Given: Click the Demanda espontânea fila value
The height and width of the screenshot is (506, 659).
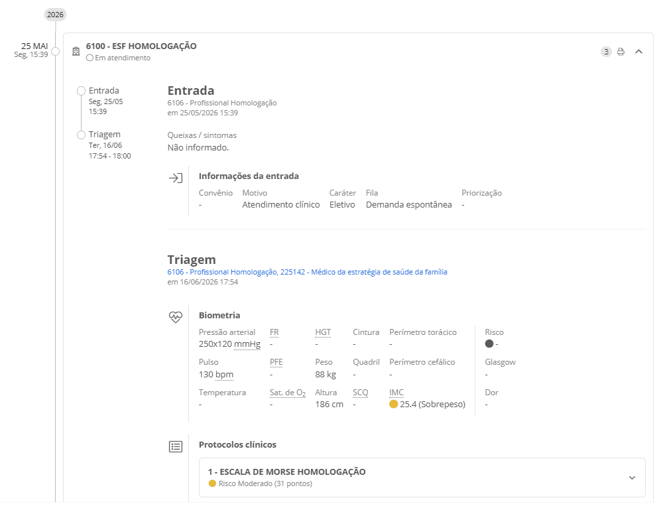Looking at the screenshot, I should click(409, 205).
